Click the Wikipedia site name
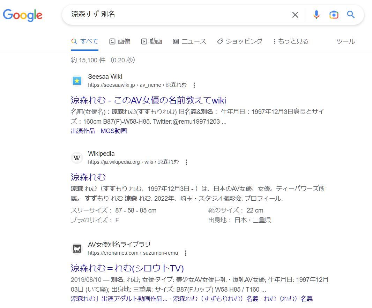Image resolution: width=372 pixels, height=308 pixels. (101, 154)
